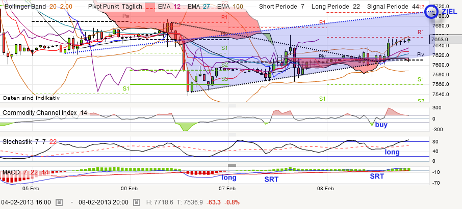This screenshot has height=209, width=462.
Task: Click the 300 level on CCI axis
Action: tap(437, 108)
